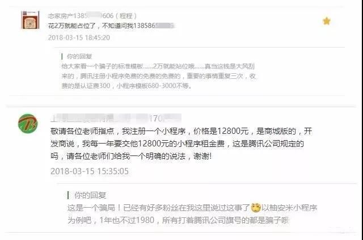Select reply line 给大家看一个骗子的标准模板
Image resolution: width=363 pixels, height=240 pixels.
(158, 66)
